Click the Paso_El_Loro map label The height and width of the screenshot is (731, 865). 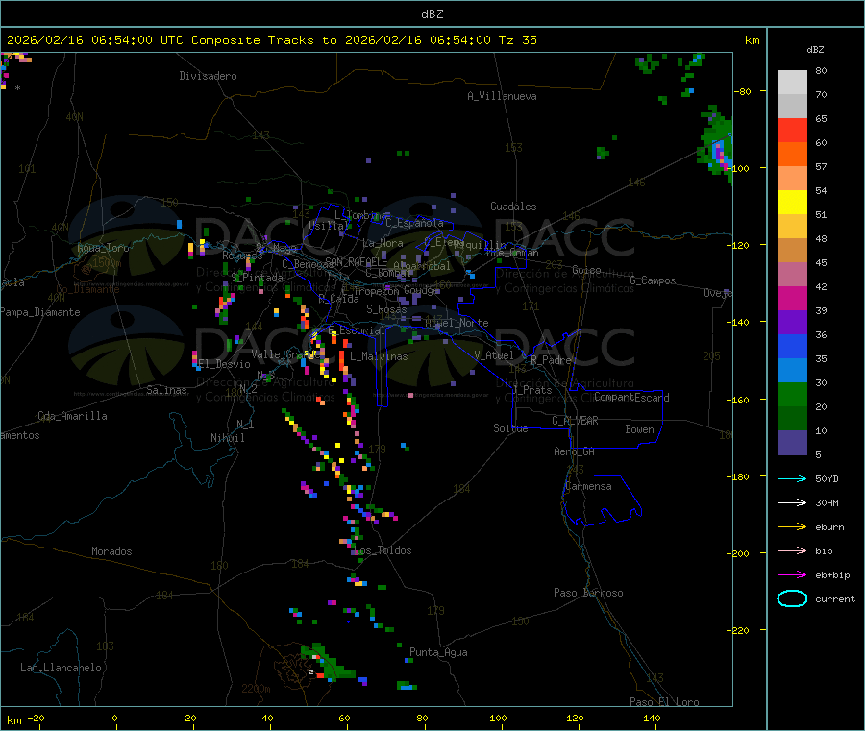pos(664,702)
